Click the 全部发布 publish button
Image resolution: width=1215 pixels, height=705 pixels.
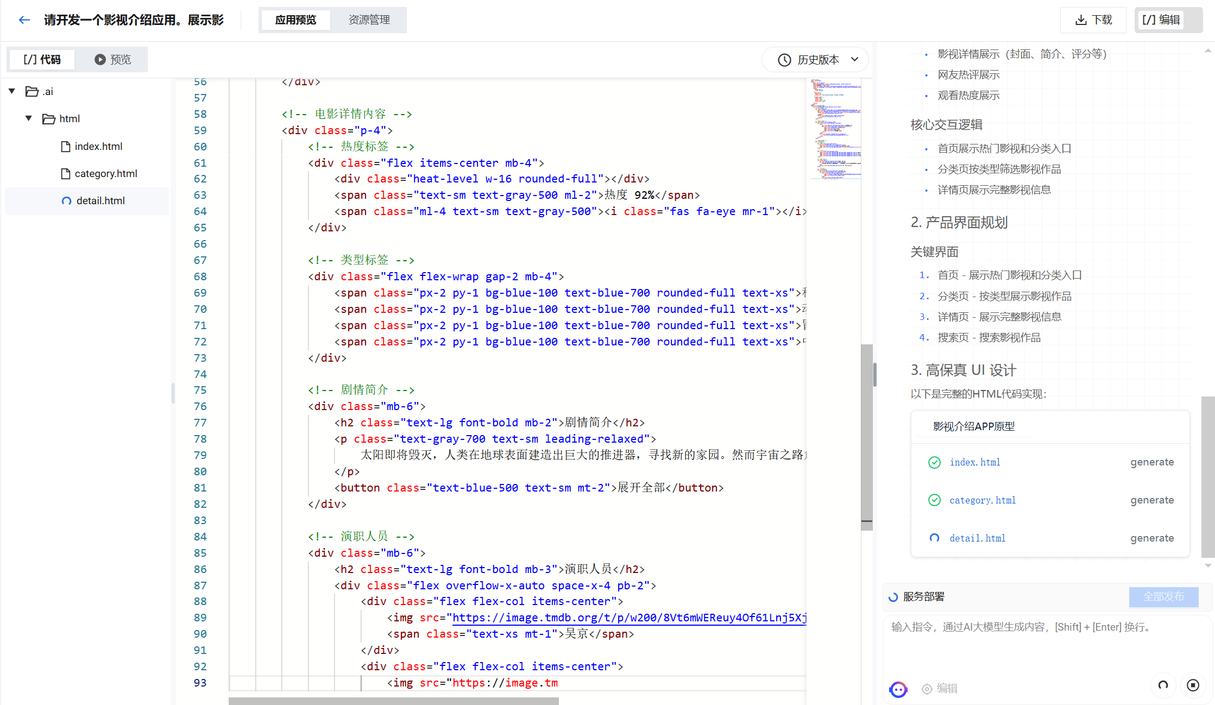pyautogui.click(x=1163, y=597)
